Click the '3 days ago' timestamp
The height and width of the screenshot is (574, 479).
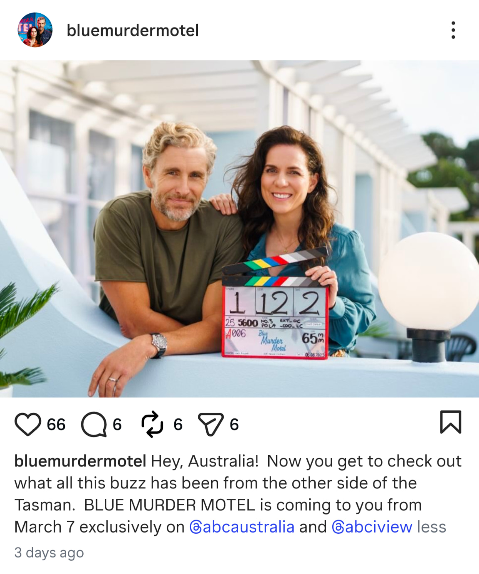pyautogui.click(x=49, y=553)
